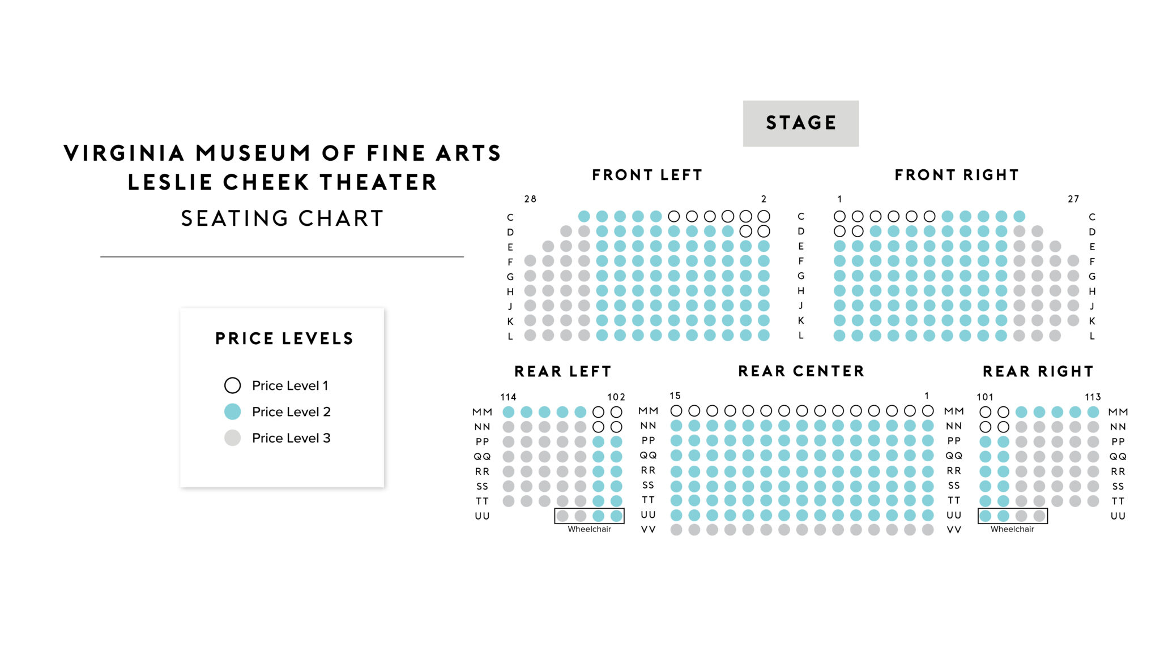The width and height of the screenshot is (1160, 652).
Task: Click the STAGE box
Action: 800,123
